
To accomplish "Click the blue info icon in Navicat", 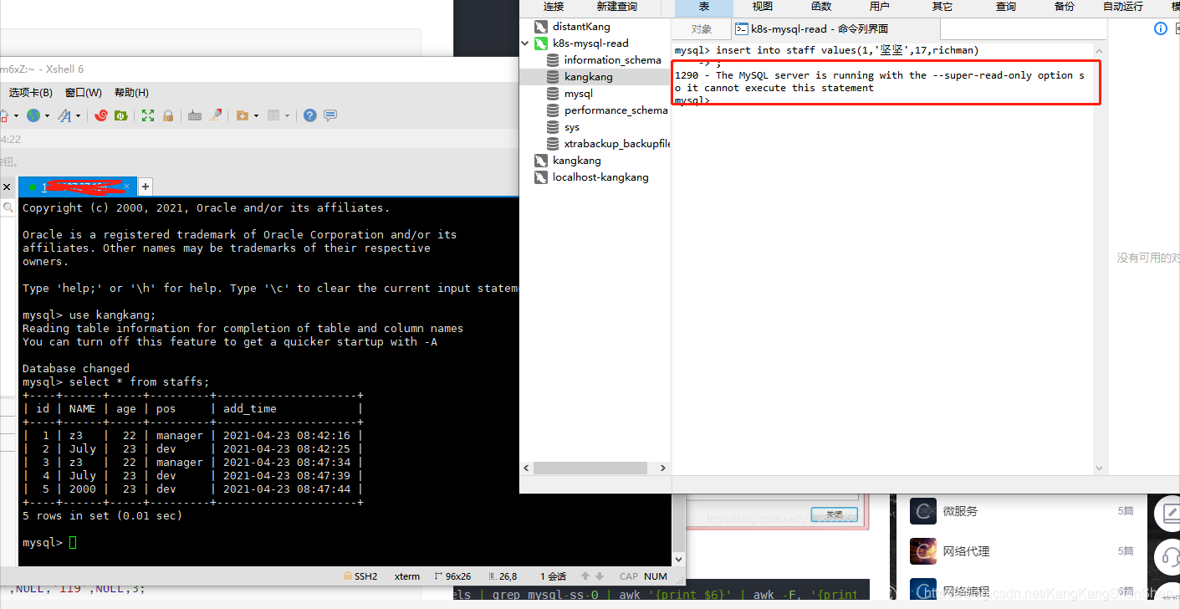I will click(x=1161, y=28).
